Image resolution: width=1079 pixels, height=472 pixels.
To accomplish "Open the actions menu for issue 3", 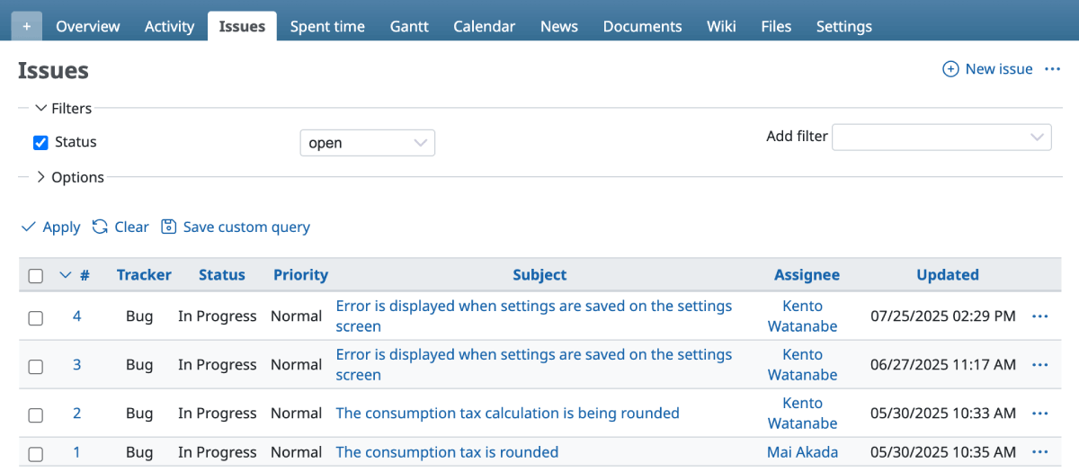I will (x=1040, y=365).
